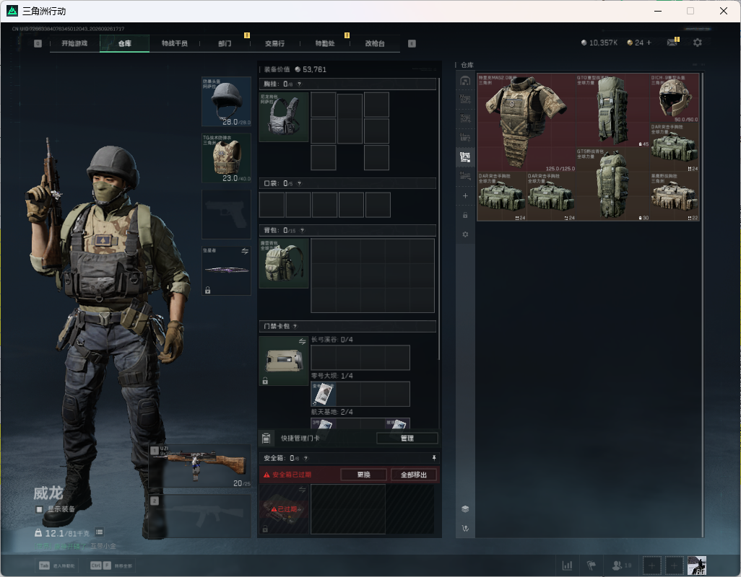Click the Q previous-tab key icon
The height and width of the screenshot is (577, 741).
pyautogui.click(x=38, y=43)
